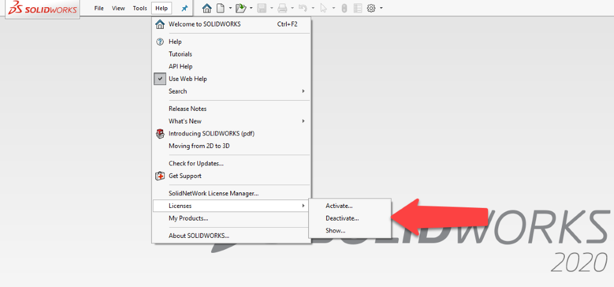Image resolution: width=614 pixels, height=287 pixels.
Task: Click the Open file folder icon
Action: 240,8
